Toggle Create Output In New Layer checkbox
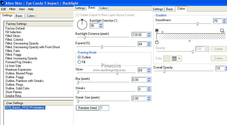This screenshot has width=227, height=125. (77, 15)
